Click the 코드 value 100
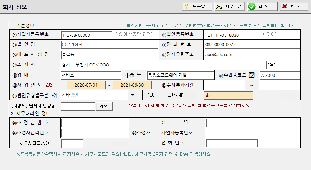This screenshot has height=170, width=311. coord(151,95)
